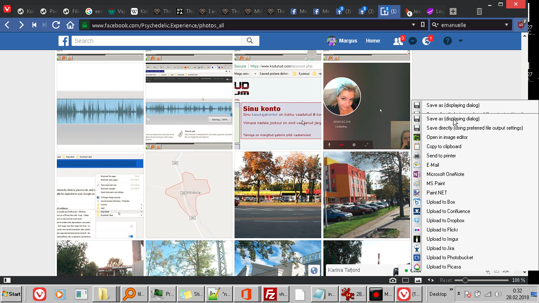
Task: Go to Facebook Home
Action: click(373, 41)
